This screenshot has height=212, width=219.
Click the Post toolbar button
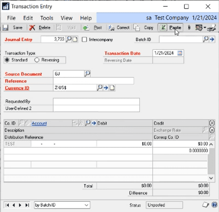click(92, 28)
